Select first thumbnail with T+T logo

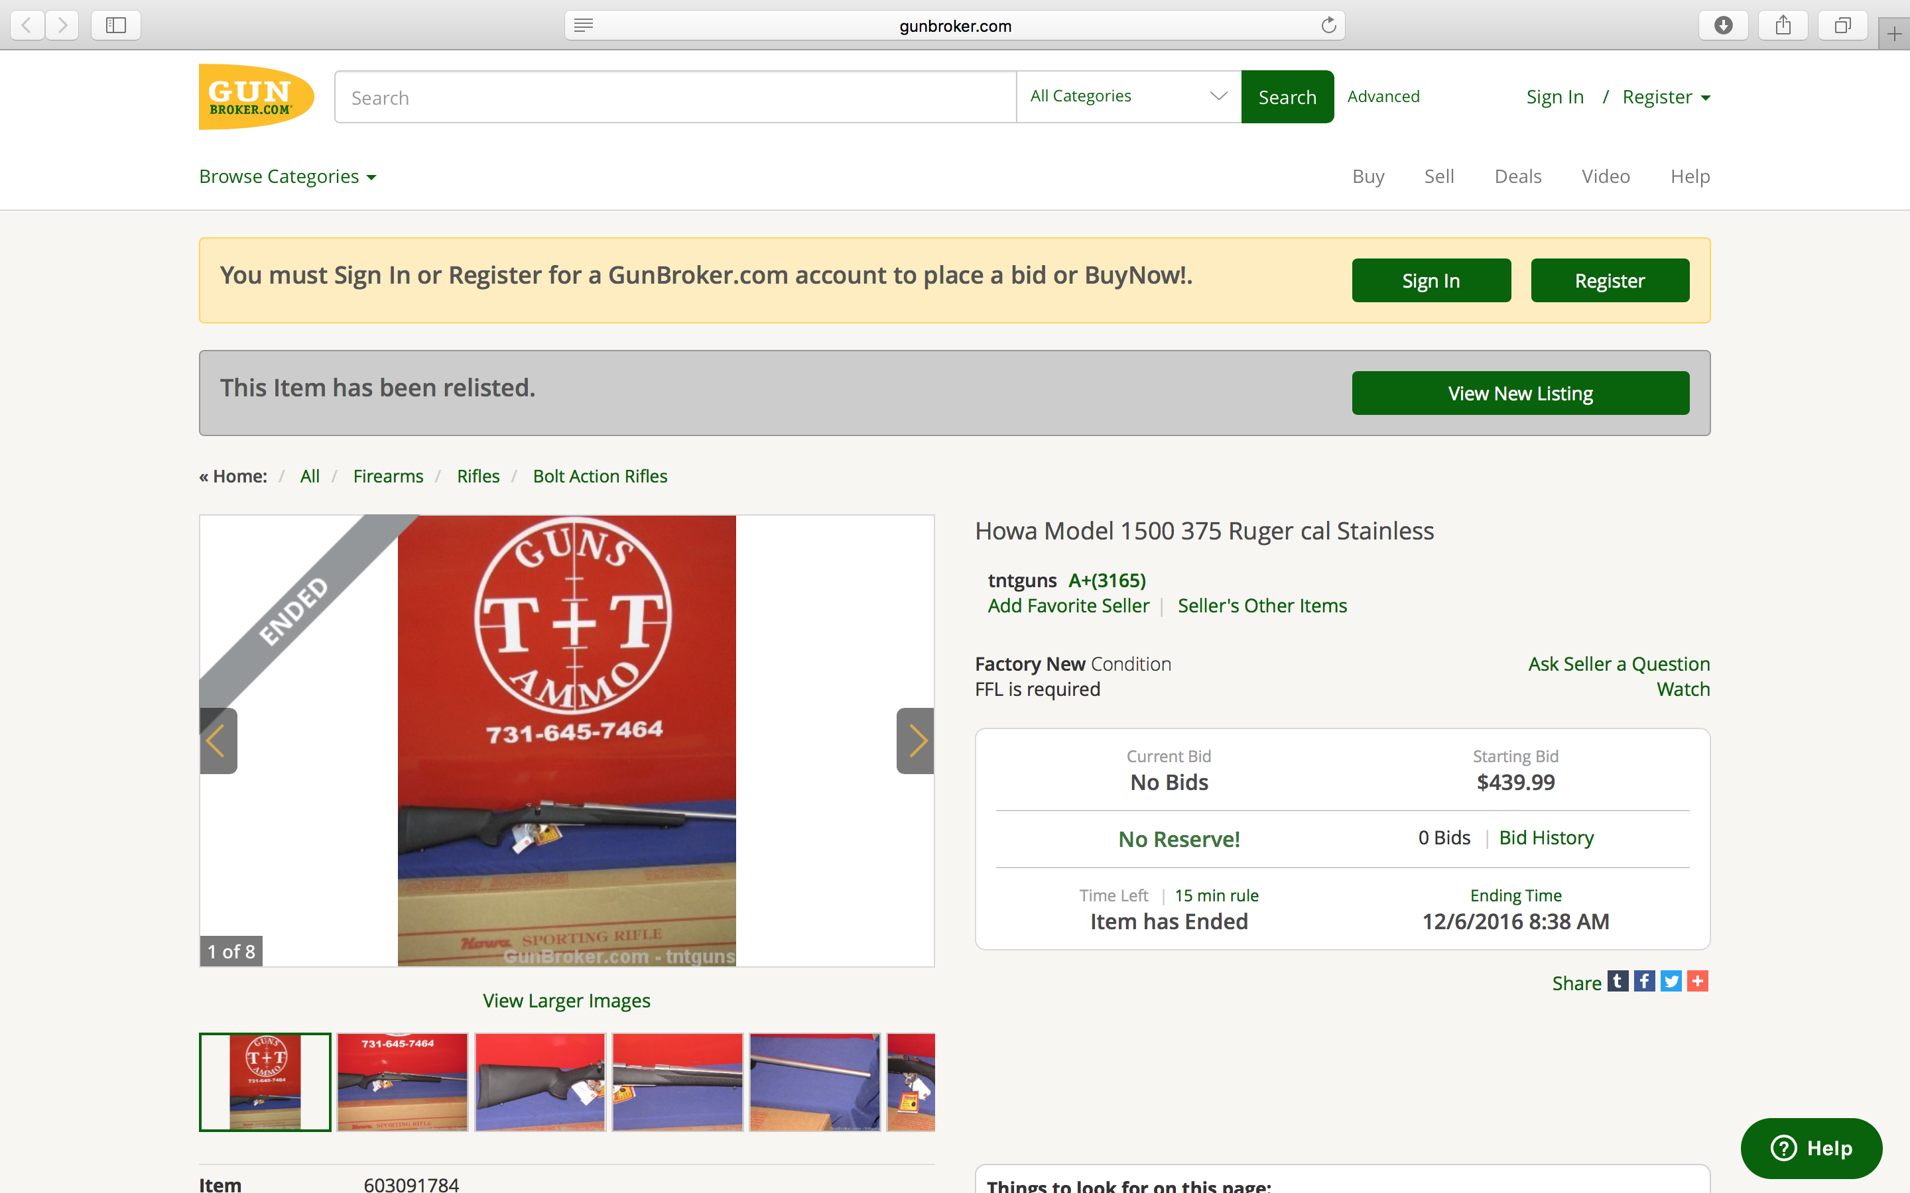(x=265, y=1082)
